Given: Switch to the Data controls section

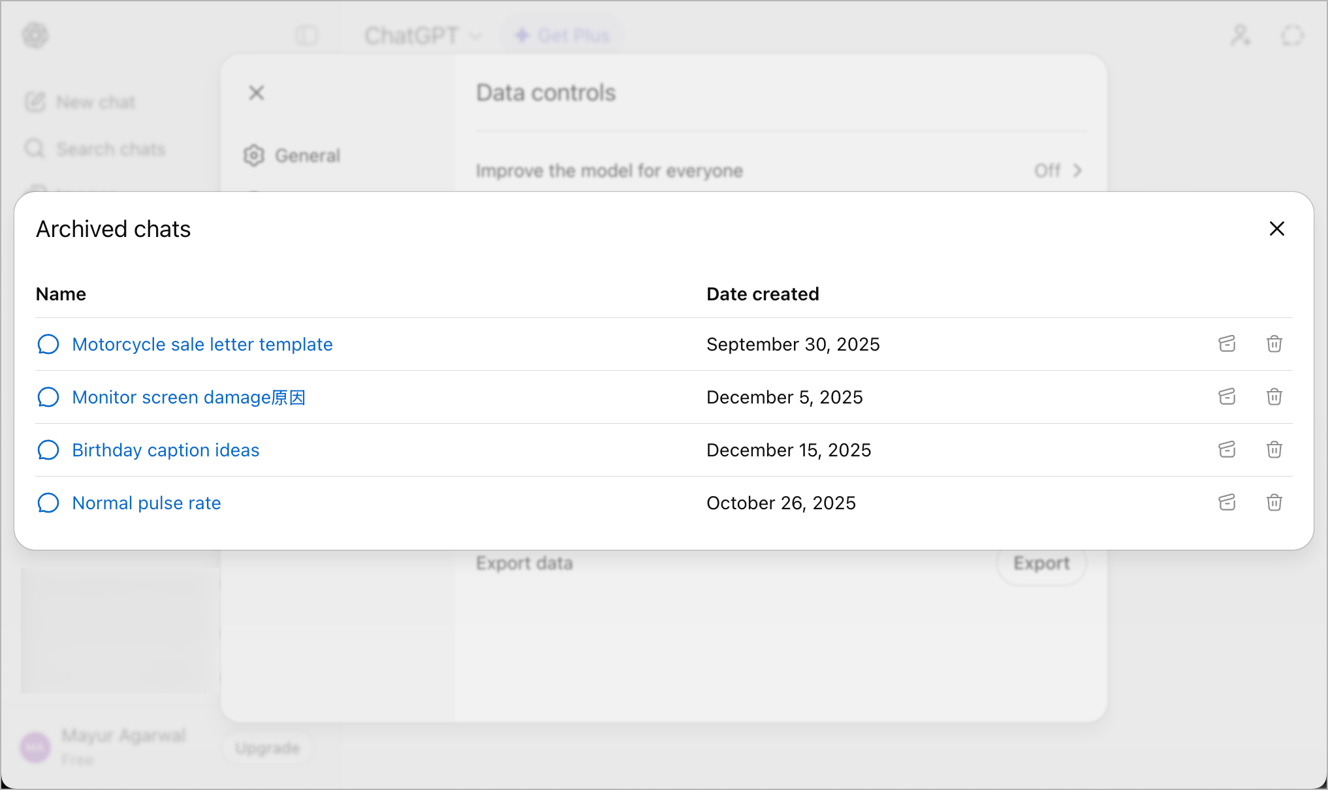Looking at the screenshot, I should [546, 92].
